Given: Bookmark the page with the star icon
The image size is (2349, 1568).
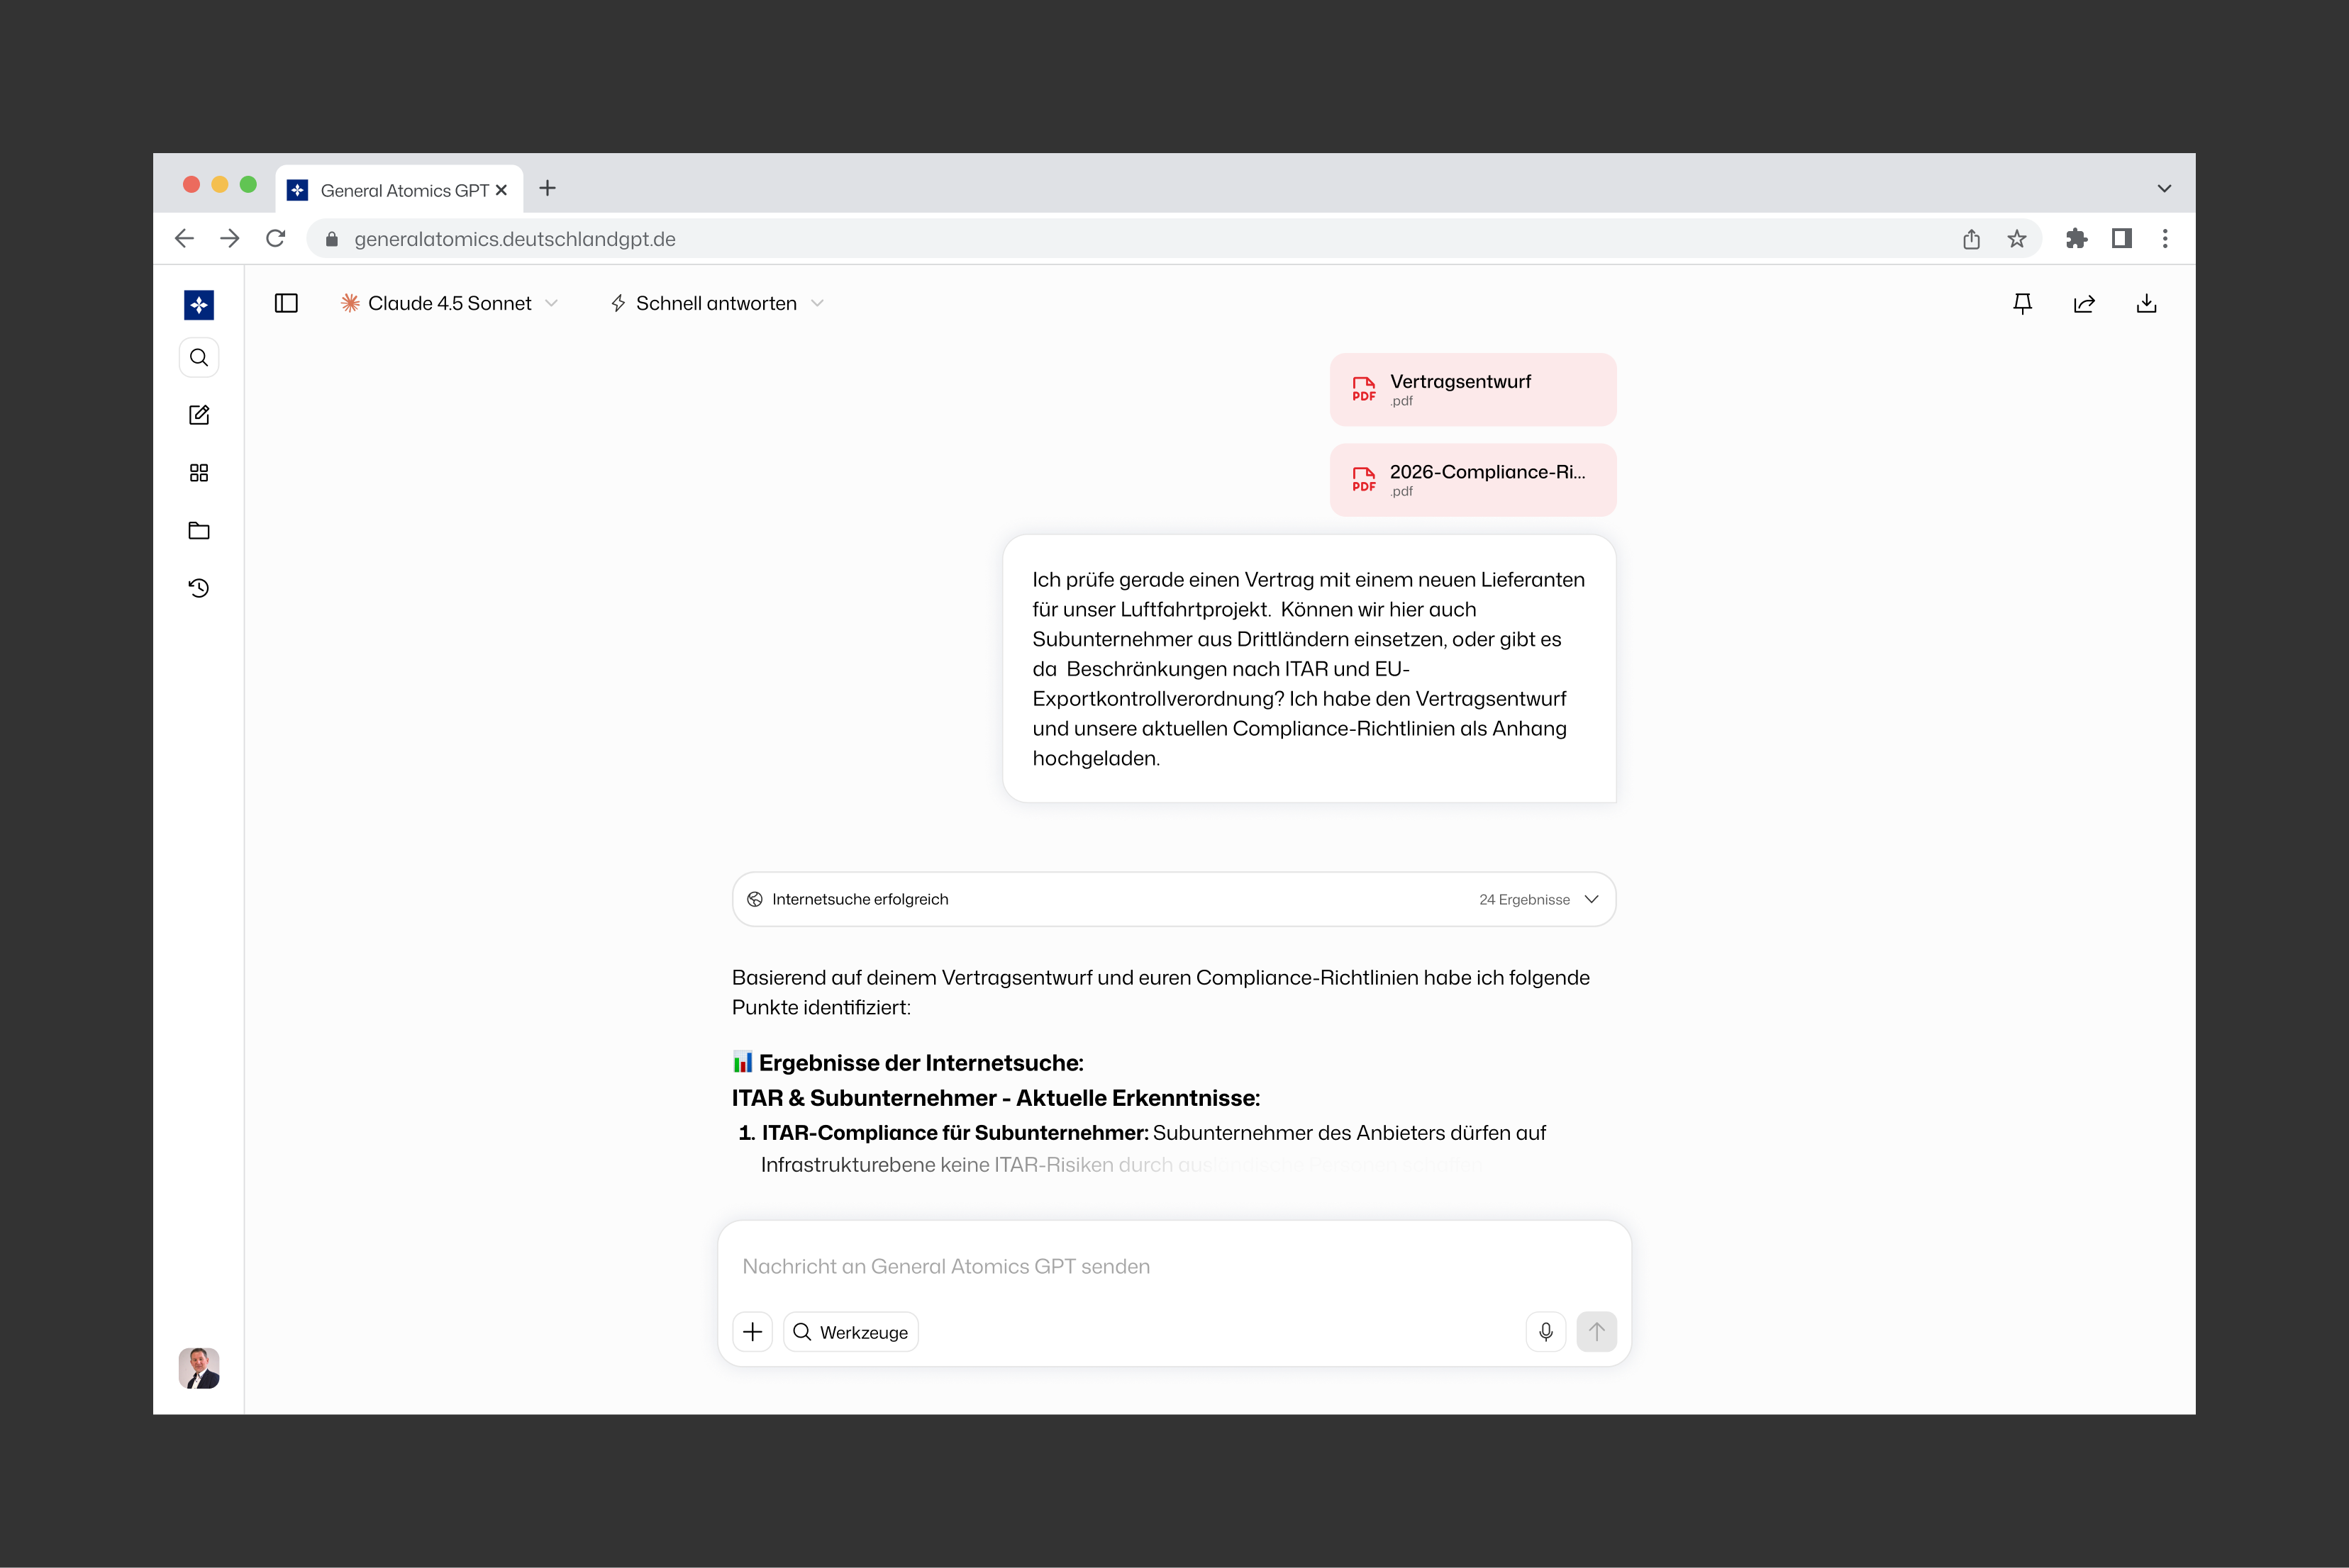Looking at the screenshot, I should (2017, 239).
